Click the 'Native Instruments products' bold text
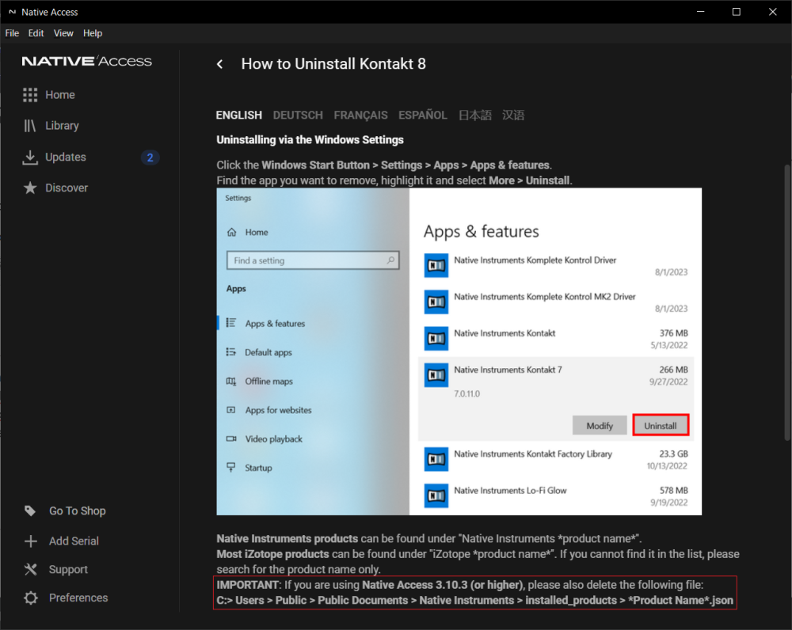Screen dimensions: 792x630 (x=287, y=539)
